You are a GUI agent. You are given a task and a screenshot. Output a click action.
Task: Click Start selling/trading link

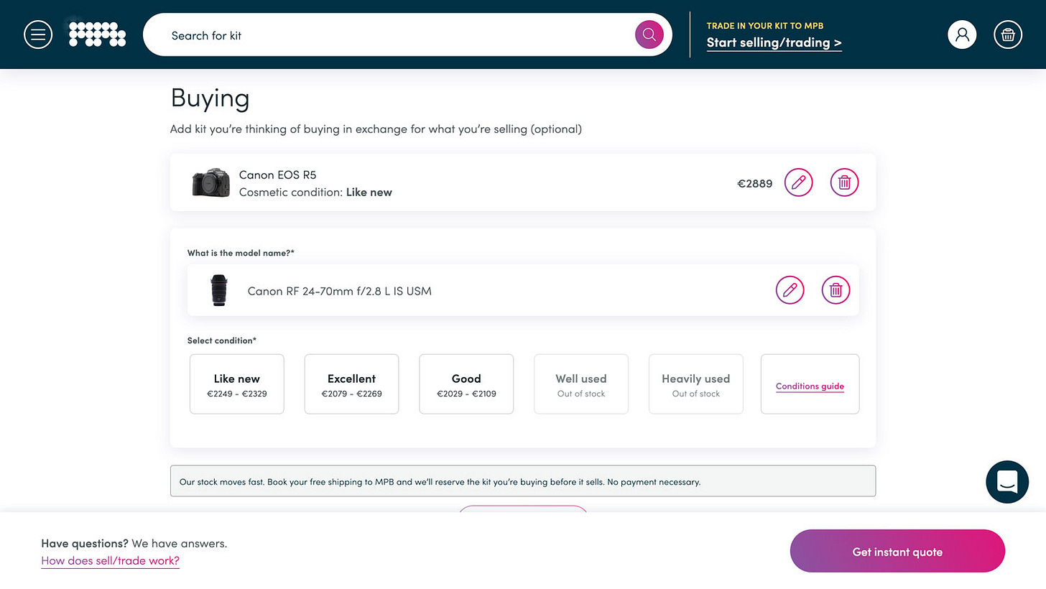(x=774, y=43)
